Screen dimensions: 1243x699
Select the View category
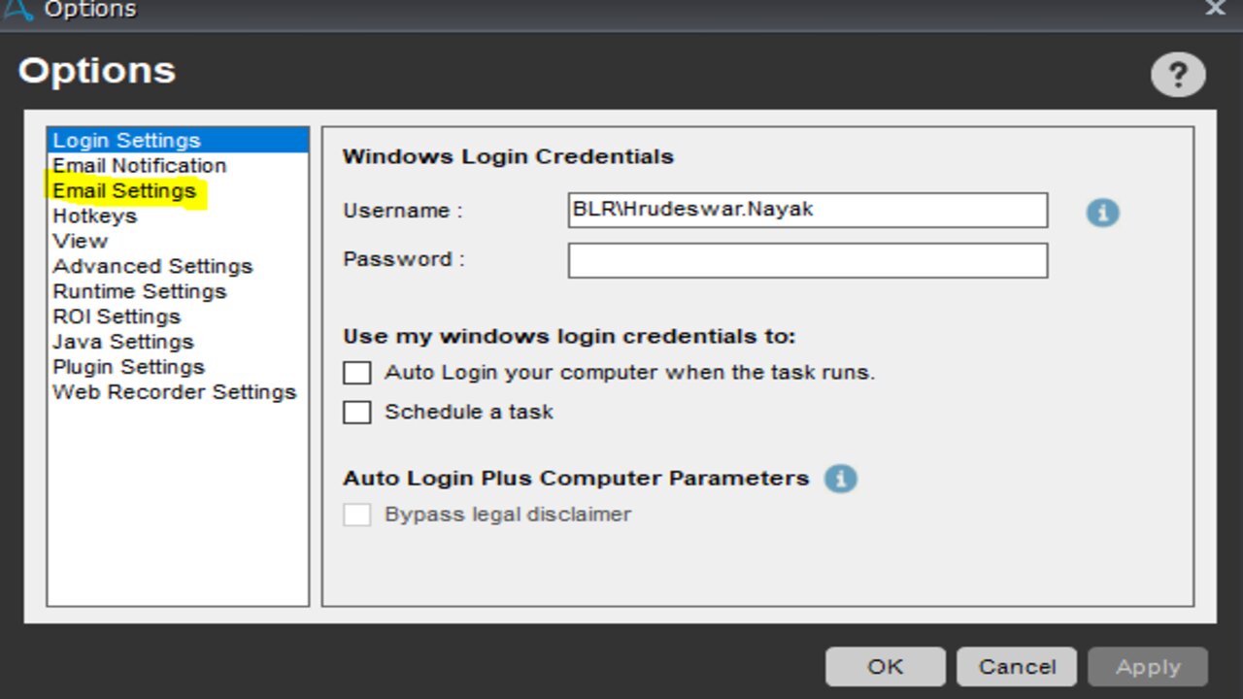point(80,242)
